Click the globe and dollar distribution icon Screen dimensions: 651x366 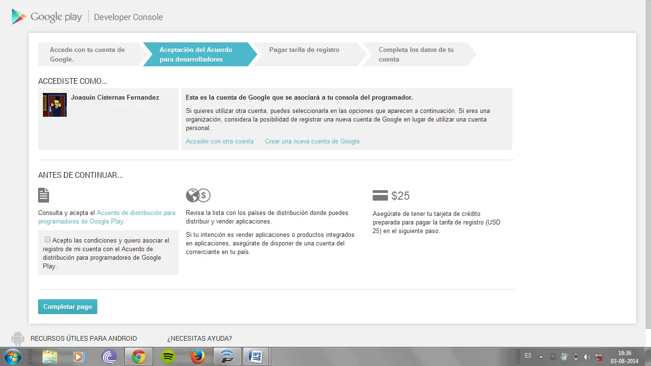click(198, 195)
